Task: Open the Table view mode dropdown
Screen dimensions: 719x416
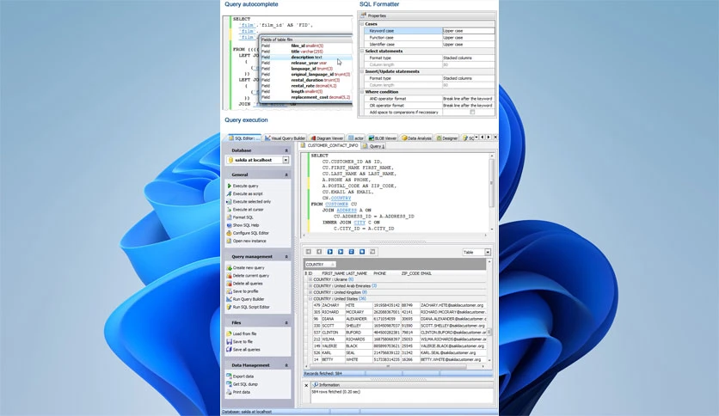Action: (488, 252)
